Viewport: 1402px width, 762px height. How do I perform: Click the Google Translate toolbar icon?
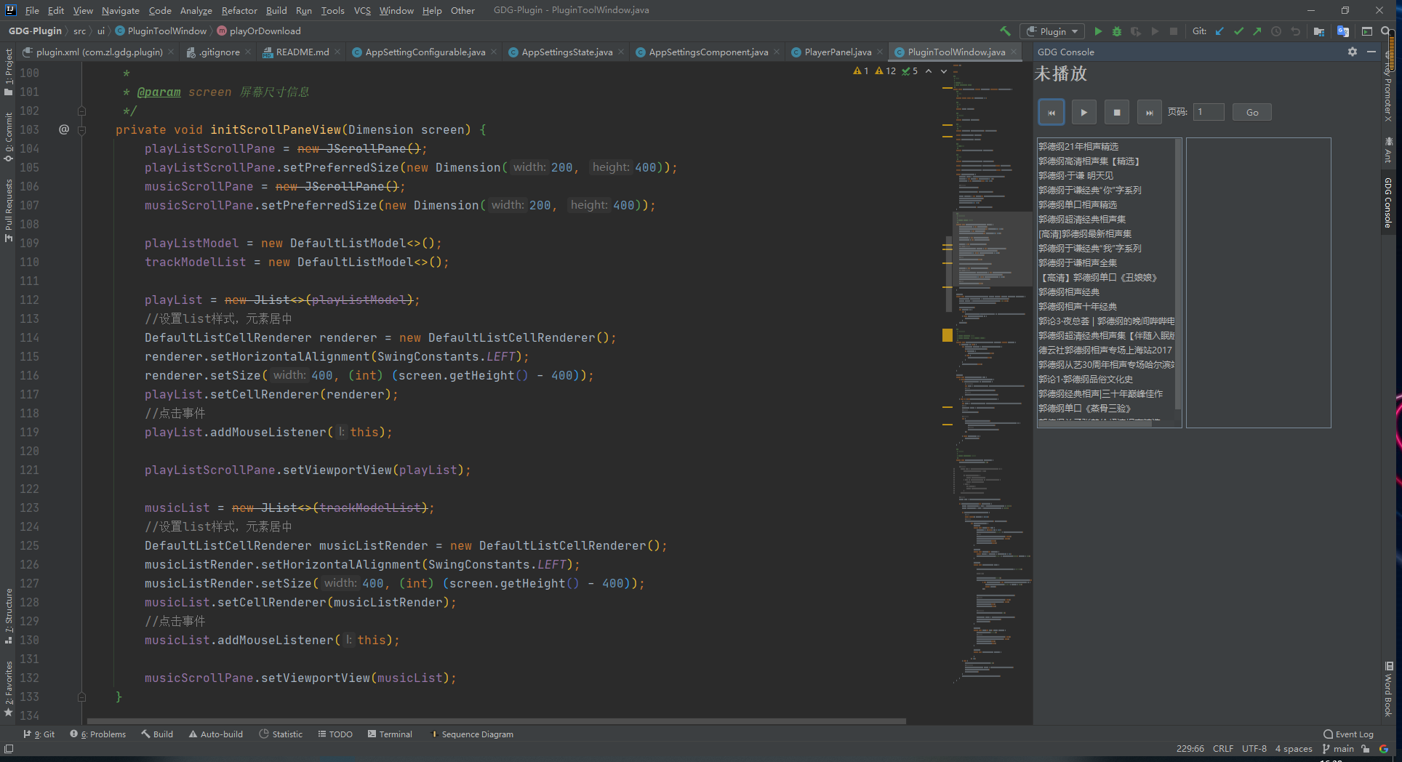(x=1343, y=31)
